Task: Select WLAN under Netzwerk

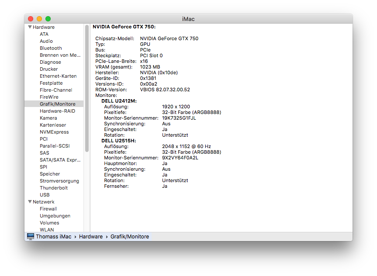Action: tap(47, 230)
